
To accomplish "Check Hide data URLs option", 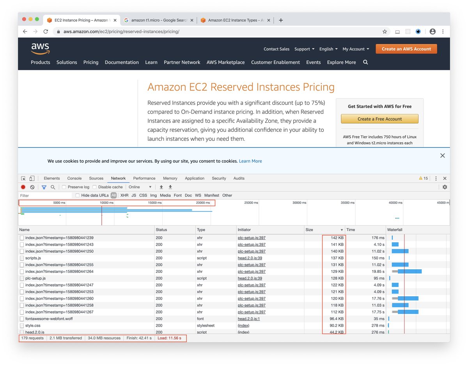I will coord(78,195).
